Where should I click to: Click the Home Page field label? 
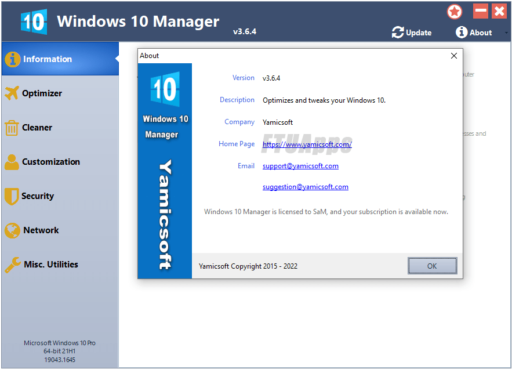click(237, 144)
